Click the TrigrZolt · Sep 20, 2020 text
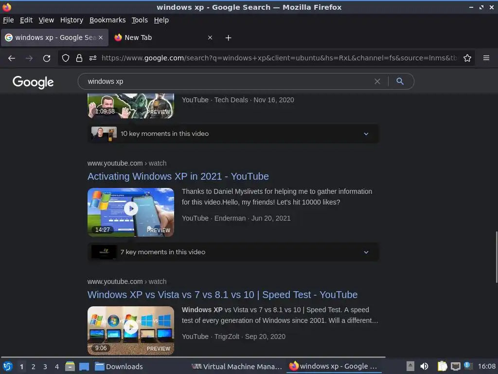This screenshot has height=374, width=498. click(x=250, y=337)
